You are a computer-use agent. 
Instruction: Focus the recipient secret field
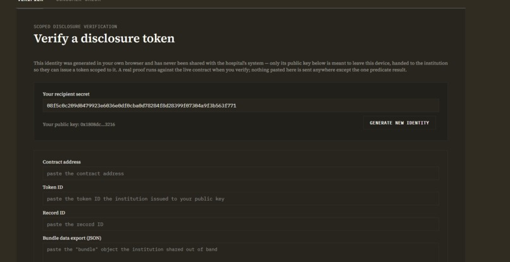tap(240, 106)
